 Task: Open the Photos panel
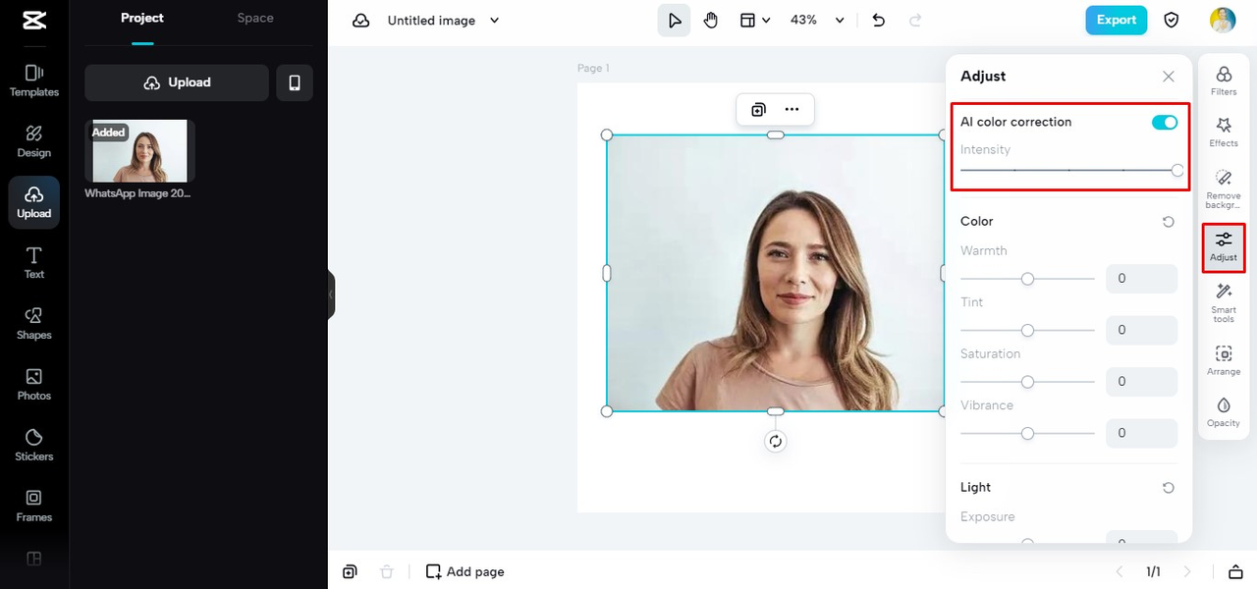point(34,385)
